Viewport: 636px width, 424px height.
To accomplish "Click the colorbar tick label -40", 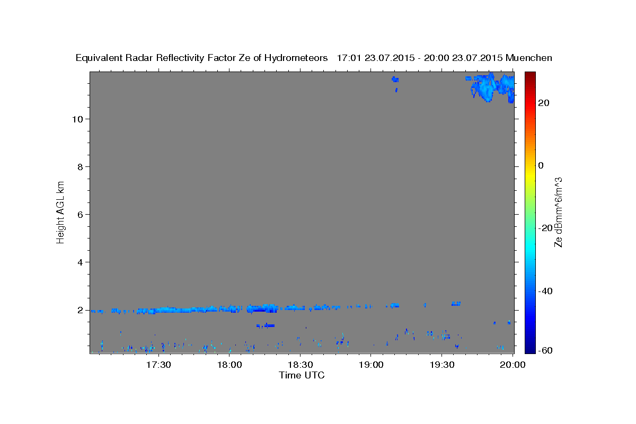I will point(546,290).
